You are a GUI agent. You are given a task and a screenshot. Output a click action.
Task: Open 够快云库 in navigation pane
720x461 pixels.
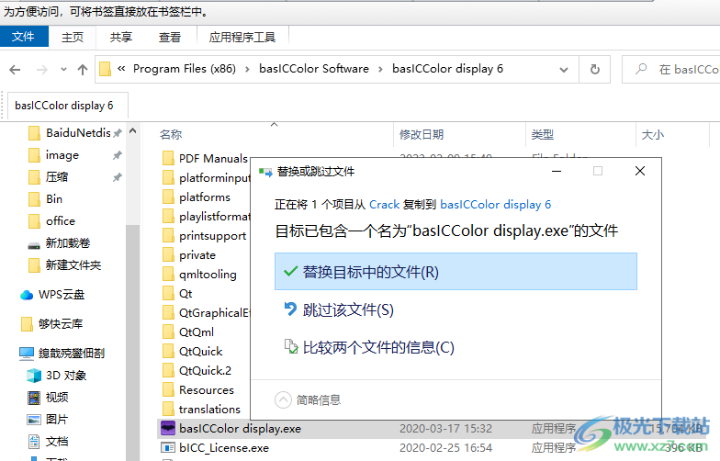[x=61, y=324]
